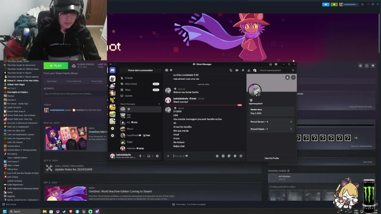Image resolution: width=381 pixels, height=214 pixels.
Task: Open the Points Shop tab in Steam
Action: pos(96,81)
